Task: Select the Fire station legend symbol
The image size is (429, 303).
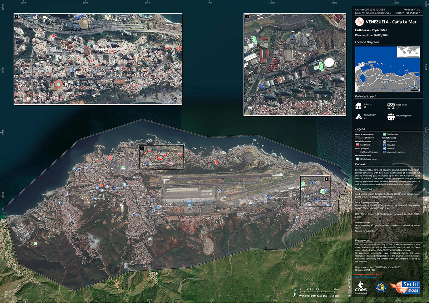Action: (x=384, y=141)
